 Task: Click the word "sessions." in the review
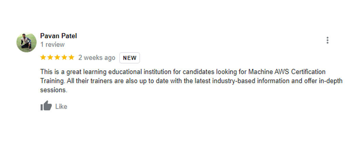[x=54, y=90]
